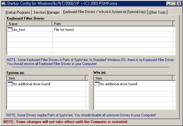Select "No additional driver found!" text under System.ini

(32, 84)
